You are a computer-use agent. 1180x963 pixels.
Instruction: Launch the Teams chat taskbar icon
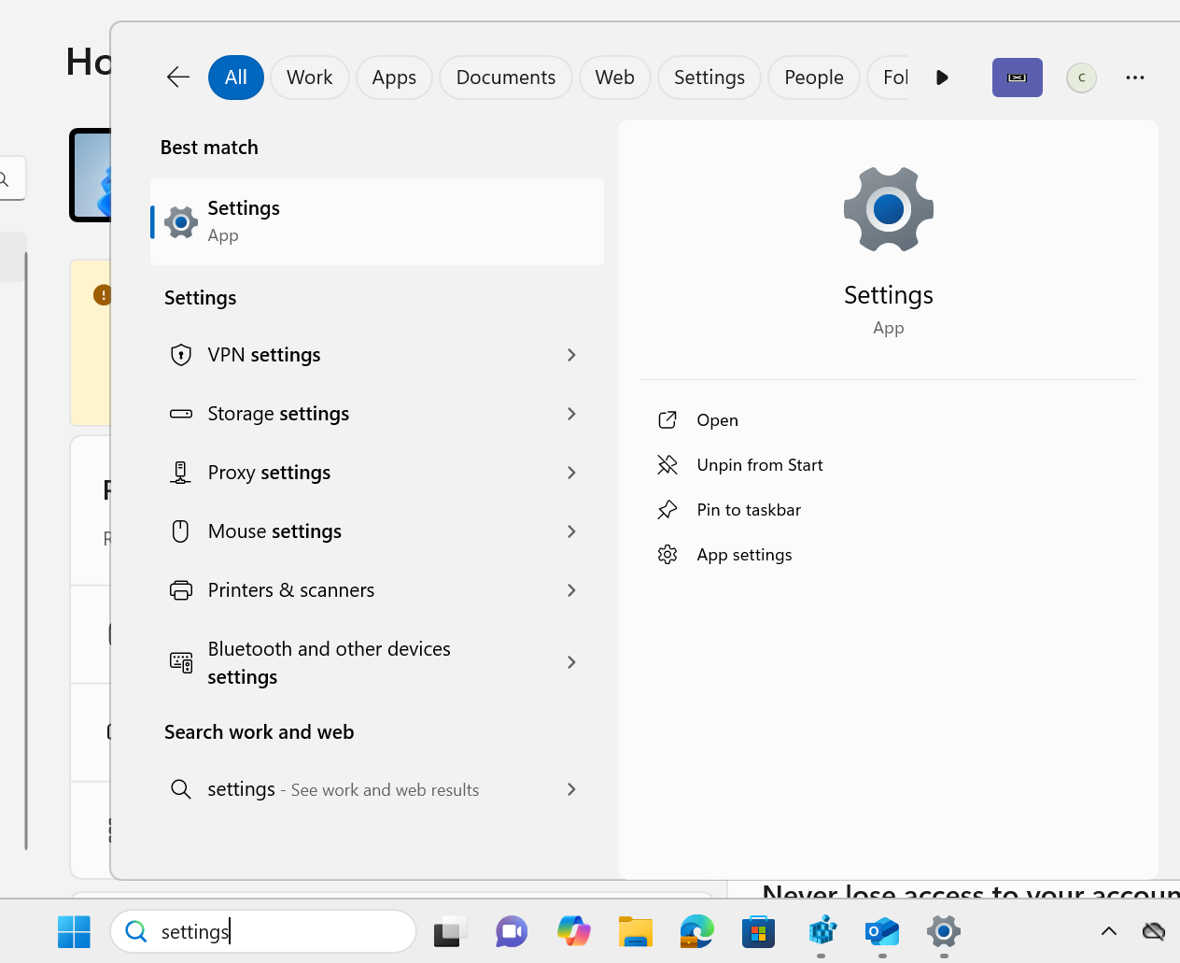point(512,931)
